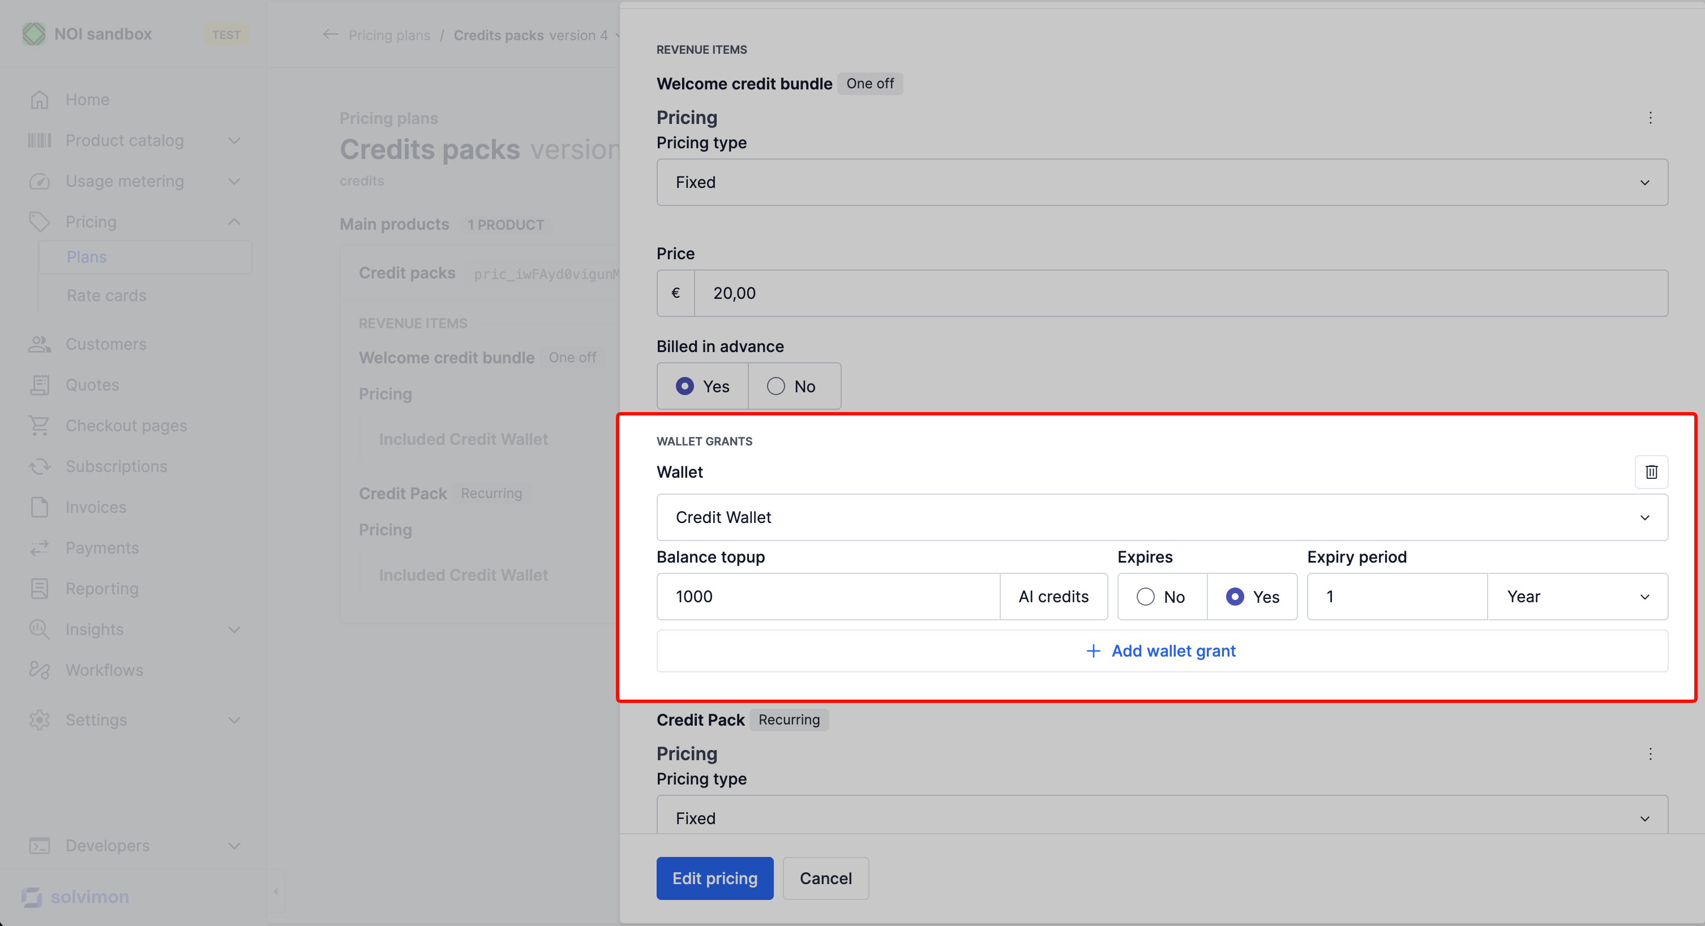Image resolution: width=1705 pixels, height=926 pixels.
Task: Click the Payments arrows icon
Action: point(40,547)
